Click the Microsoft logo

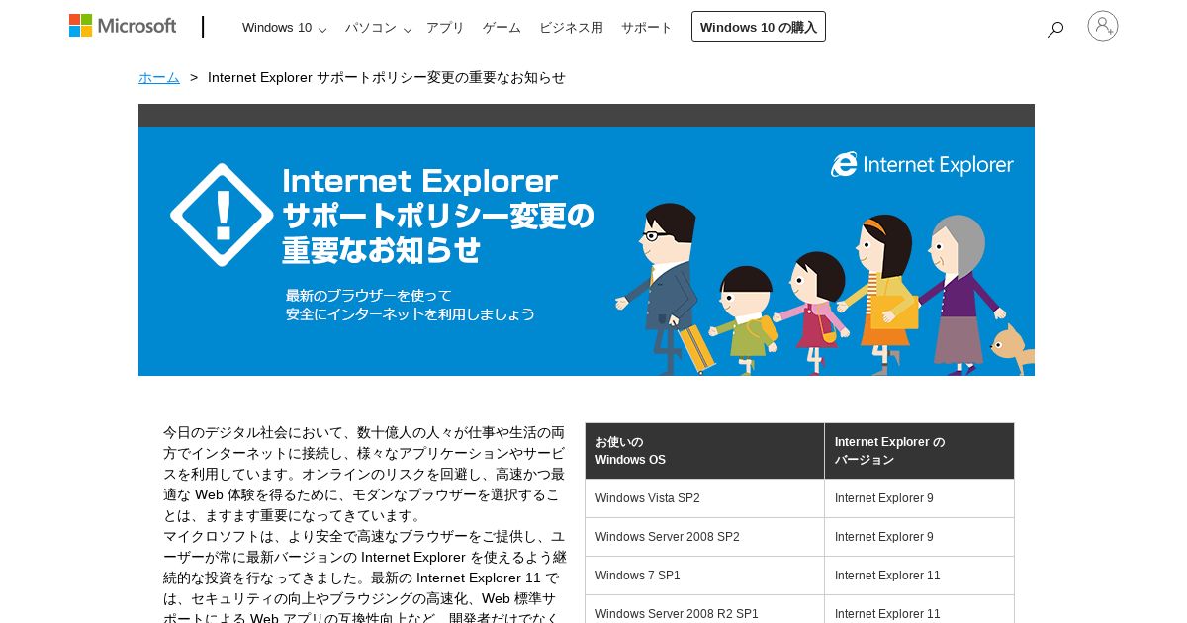(123, 26)
